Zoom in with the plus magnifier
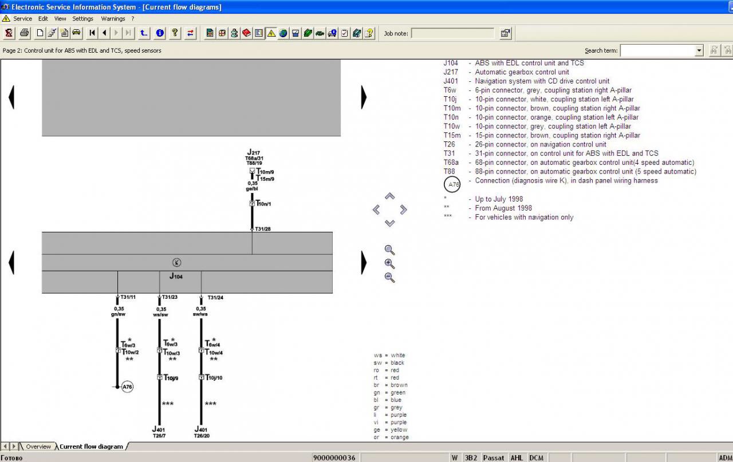The image size is (733, 462). tap(390, 264)
